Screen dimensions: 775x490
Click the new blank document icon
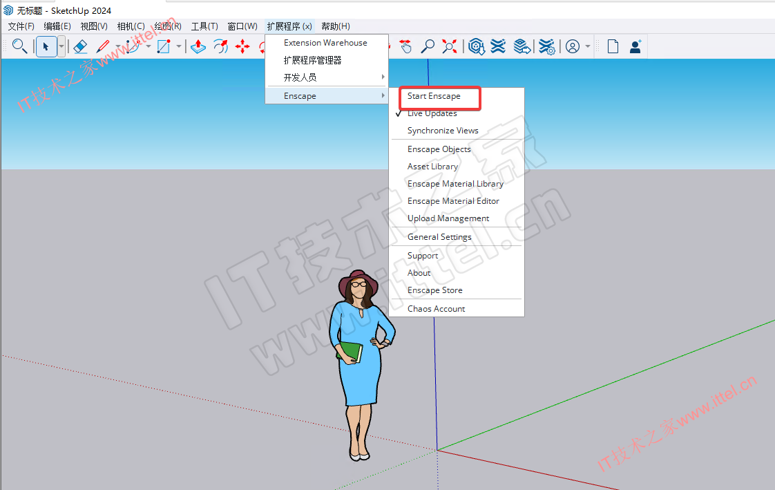[613, 46]
